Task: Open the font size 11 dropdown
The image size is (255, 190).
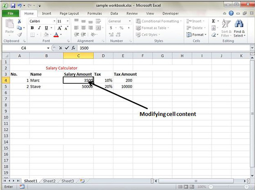Action: pyautogui.click(x=67, y=21)
